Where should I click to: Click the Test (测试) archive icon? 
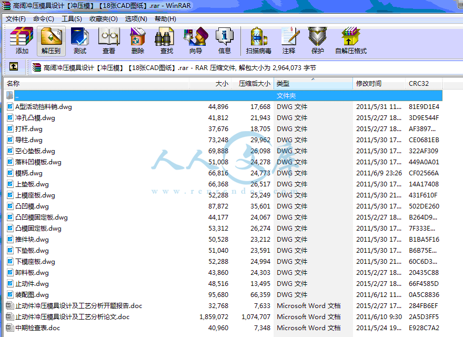click(80, 41)
